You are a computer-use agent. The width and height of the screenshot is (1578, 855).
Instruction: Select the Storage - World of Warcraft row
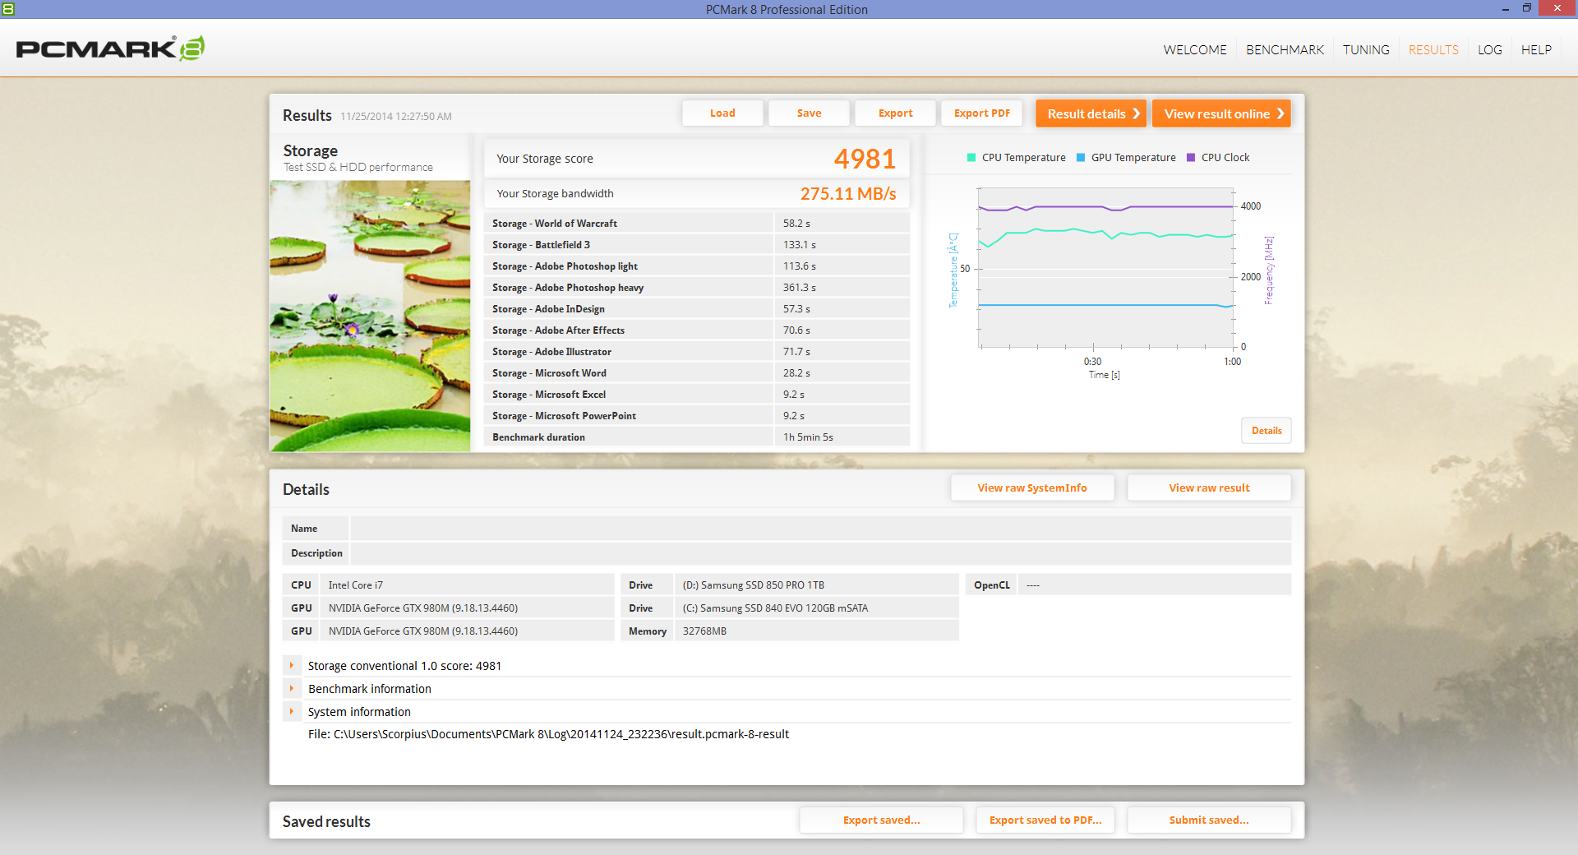pos(697,224)
